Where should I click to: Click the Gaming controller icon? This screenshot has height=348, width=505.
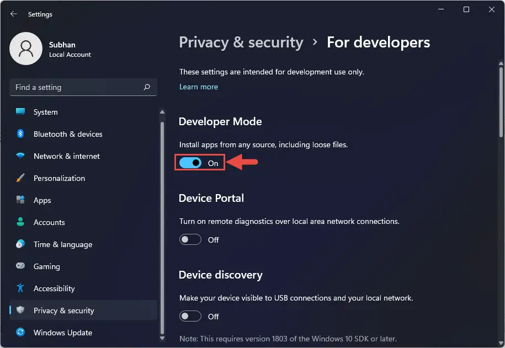(x=20, y=266)
